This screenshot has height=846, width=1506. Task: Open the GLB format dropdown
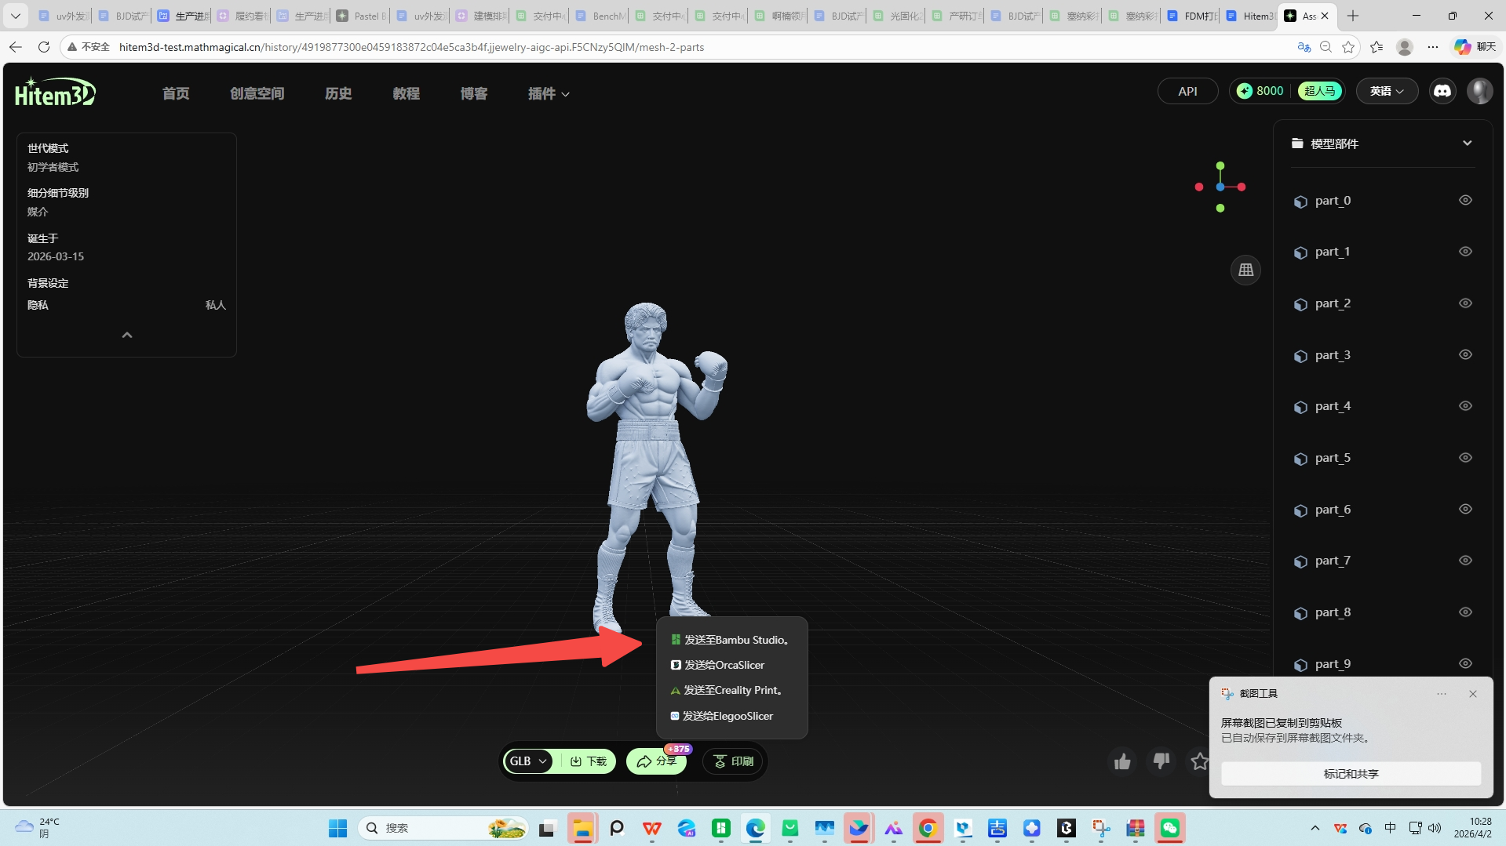[x=527, y=761]
